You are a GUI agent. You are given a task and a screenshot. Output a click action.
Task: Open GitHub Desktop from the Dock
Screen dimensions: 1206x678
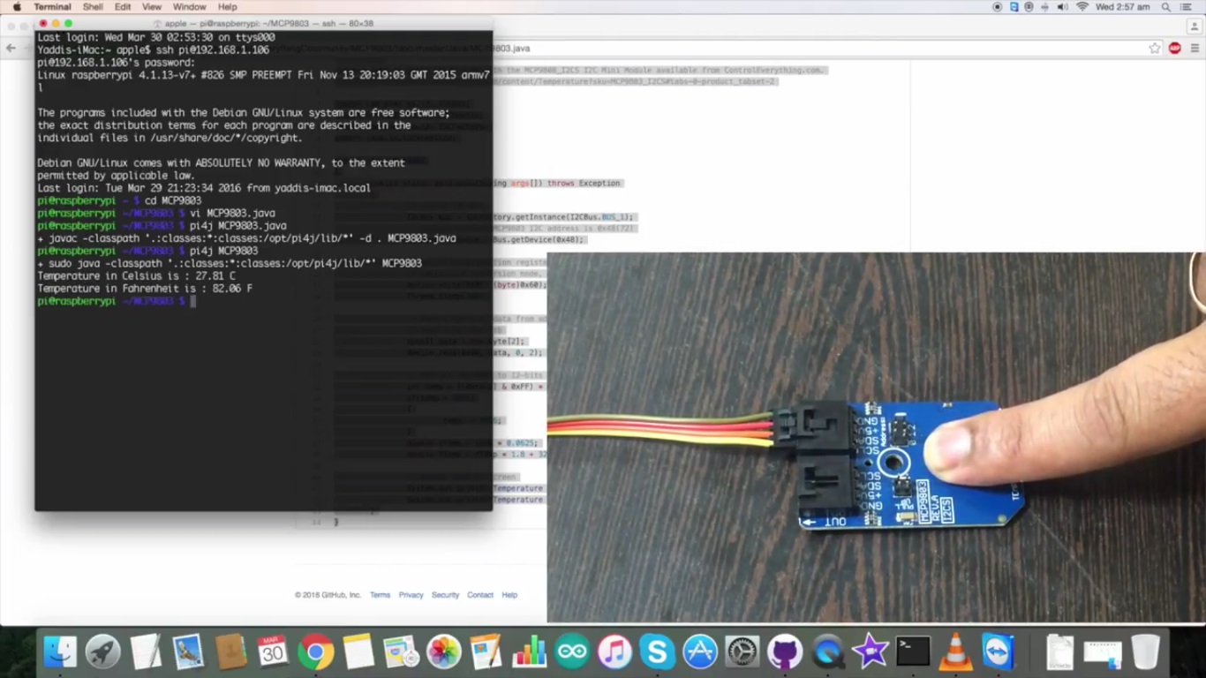click(x=785, y=652)
